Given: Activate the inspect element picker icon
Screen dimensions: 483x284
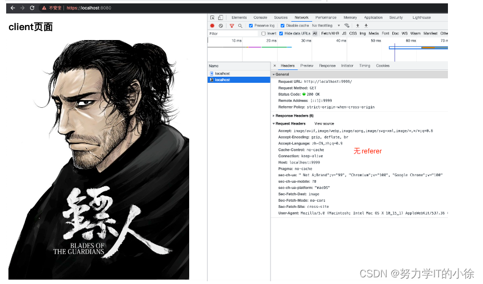Looking at the screenshot, I should click(212, 18).
